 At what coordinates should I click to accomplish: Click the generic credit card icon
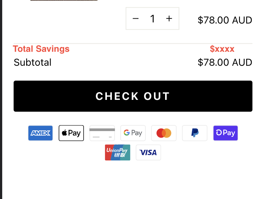[x=102, y=133]
